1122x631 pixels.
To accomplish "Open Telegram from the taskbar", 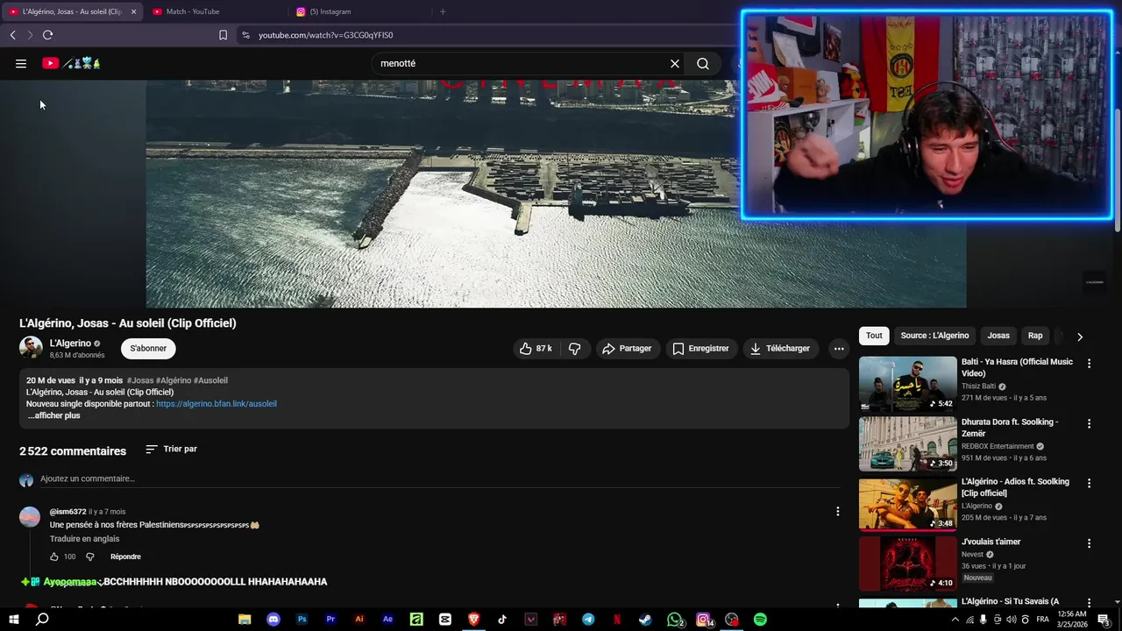I will pyautogui.click(x=588, y=619).
